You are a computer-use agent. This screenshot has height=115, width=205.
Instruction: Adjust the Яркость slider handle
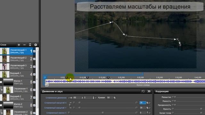tap(201, 109)
